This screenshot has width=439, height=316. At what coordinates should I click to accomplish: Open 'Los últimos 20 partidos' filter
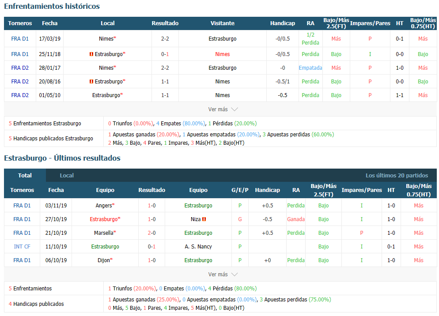coord(397,176)
